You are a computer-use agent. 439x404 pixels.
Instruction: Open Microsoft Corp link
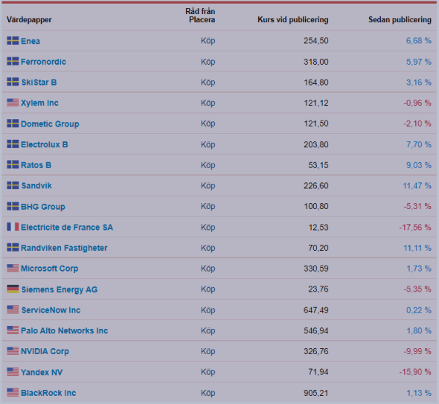pyautogui.click(x=50, y=269)
